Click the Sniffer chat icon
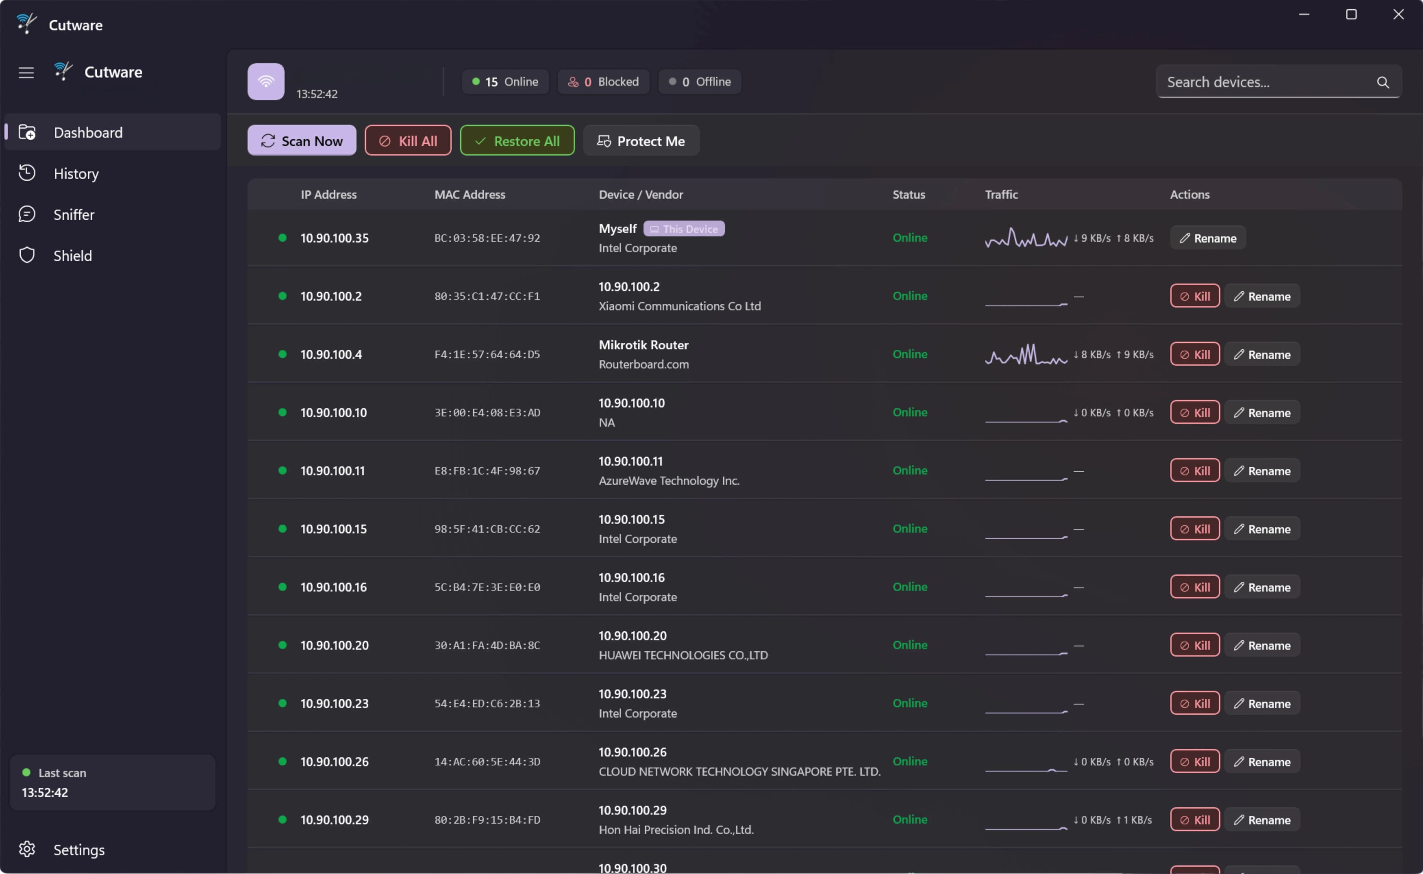The image size is (1423, 874). click(x=27, y=214)
